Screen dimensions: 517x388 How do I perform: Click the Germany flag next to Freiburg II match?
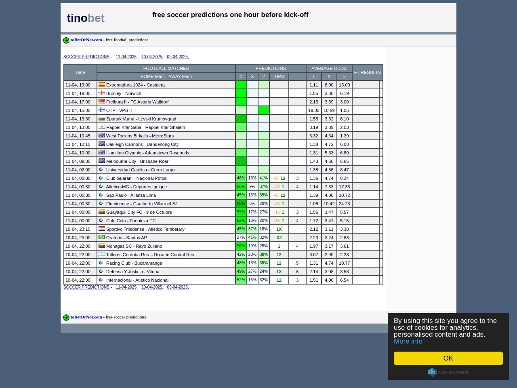click(102, 101)
